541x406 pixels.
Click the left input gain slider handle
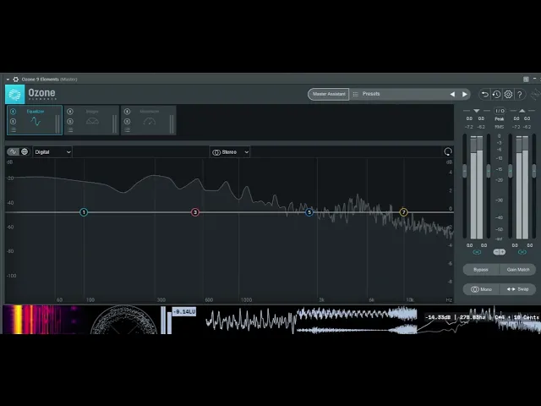coord(465,171)
